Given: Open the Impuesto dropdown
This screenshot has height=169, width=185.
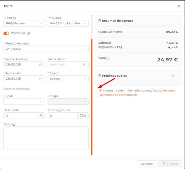Looking at the screenshot, I should [68, 23].
